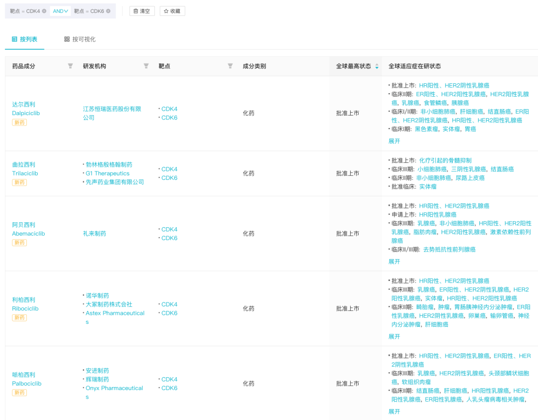Open Astex Pharmaceuticals organization link
The width and height of the screenshot is (538, 420).
point(115,317)
